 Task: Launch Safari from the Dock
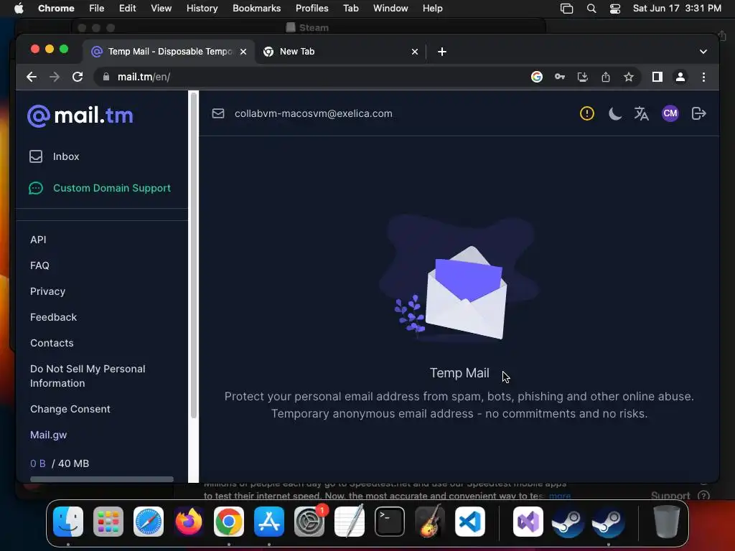[x=149, y=522]
